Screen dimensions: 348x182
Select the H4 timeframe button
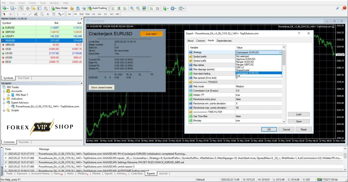(100, 14)
